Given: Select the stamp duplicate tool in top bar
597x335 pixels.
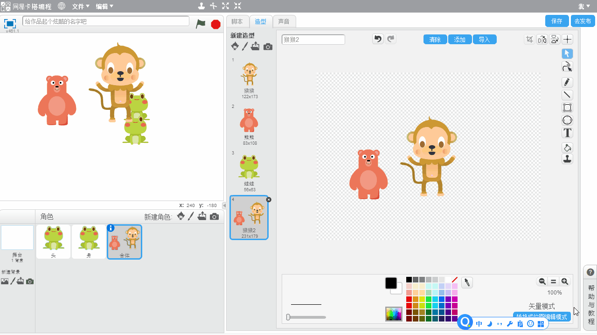Looking at the screenshot, I should click(201, 6).
